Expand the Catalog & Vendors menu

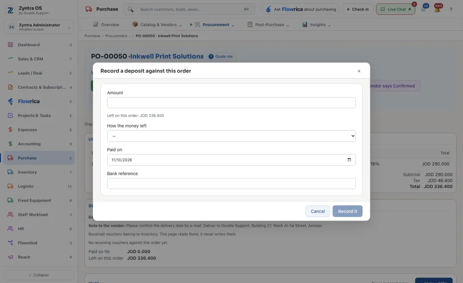tap(157, 25)
